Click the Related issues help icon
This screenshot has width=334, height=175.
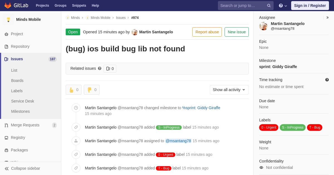click(100, 68)
